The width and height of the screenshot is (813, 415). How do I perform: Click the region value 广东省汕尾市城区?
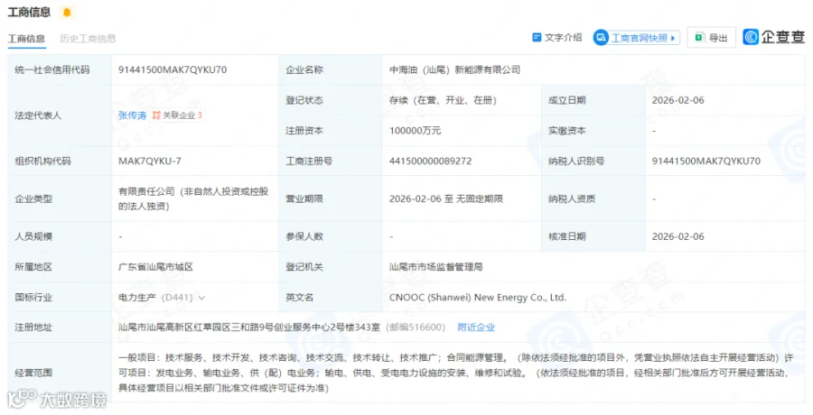(x=155, y=267)
